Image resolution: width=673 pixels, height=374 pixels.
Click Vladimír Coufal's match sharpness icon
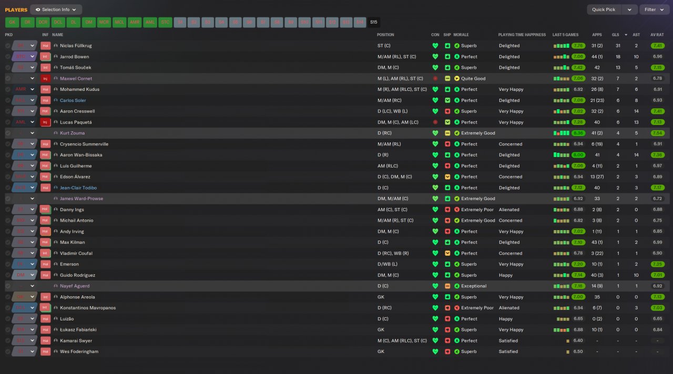[447, 253]
